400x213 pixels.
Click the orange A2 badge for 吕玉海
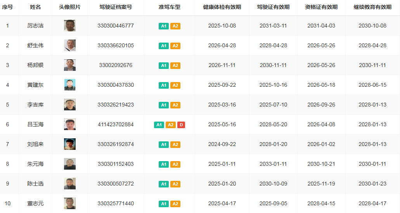tap(170, 125)
